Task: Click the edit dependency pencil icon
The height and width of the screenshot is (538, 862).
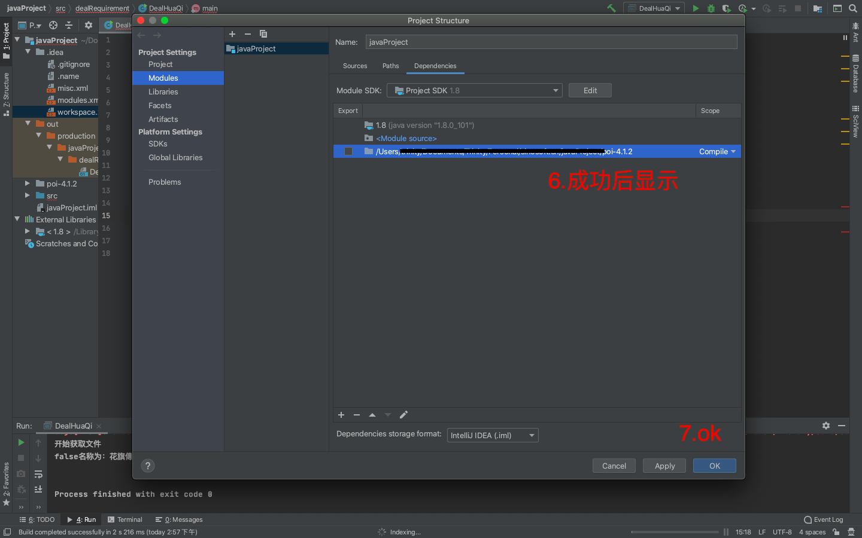Action: pos(403,414)
